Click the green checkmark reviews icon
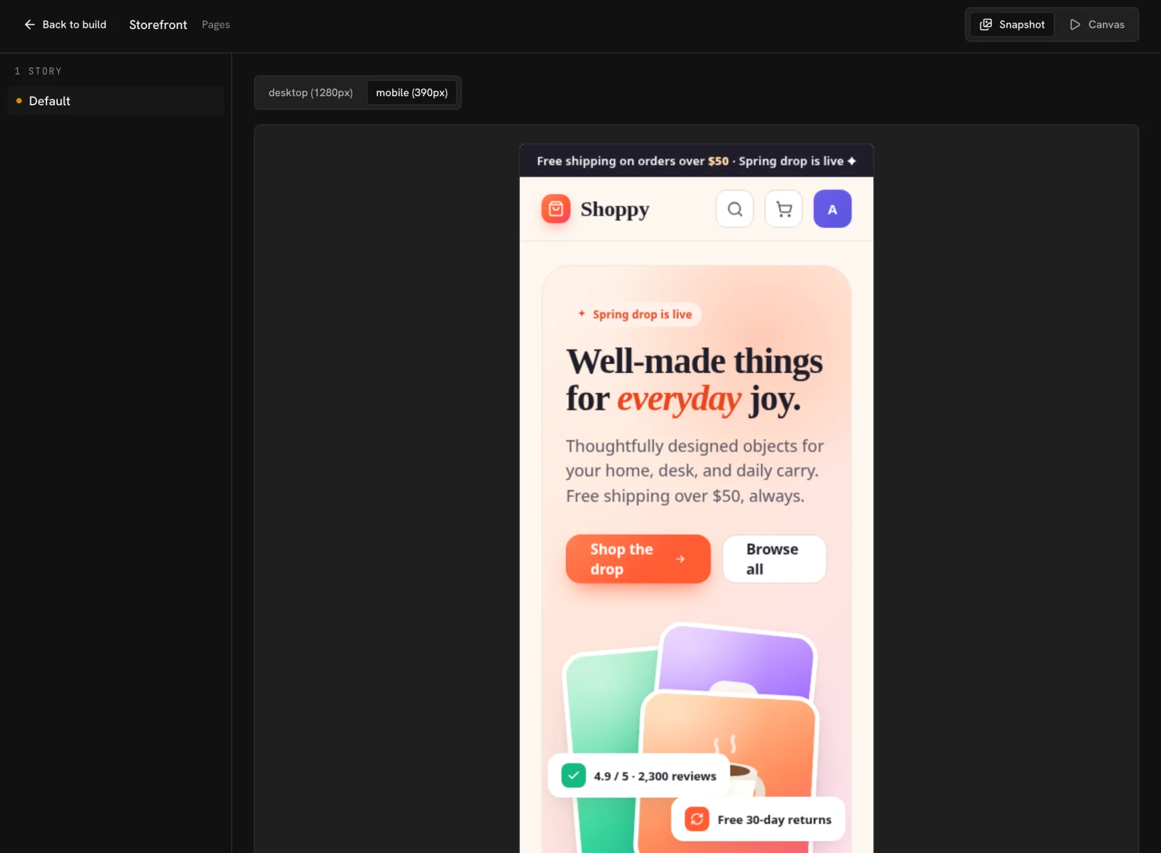The height and width of the screenshot is (853, 1161). [573, 776]
